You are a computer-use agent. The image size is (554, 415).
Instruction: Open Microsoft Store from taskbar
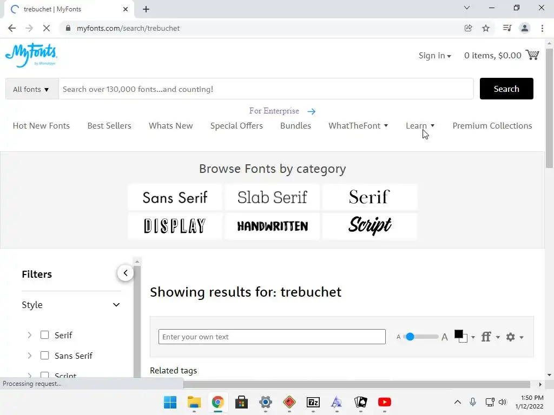pyautogui.click(x=242, y=402)
